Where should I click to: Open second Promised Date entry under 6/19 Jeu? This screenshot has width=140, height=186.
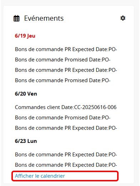[62, 81]
